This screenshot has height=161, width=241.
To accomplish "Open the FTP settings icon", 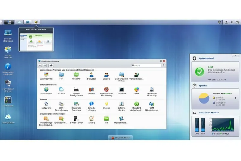I will click(x=61, y=76).
